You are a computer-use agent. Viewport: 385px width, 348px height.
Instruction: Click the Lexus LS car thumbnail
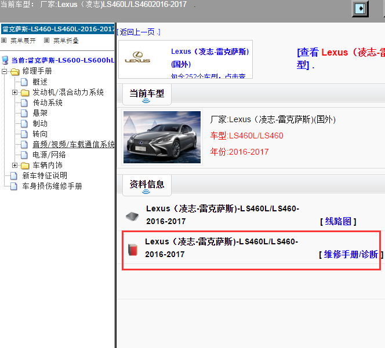[x=162, y=137]
